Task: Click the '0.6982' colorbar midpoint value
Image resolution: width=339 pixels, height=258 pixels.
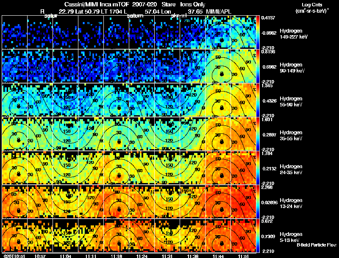Action: pos(269,67)
